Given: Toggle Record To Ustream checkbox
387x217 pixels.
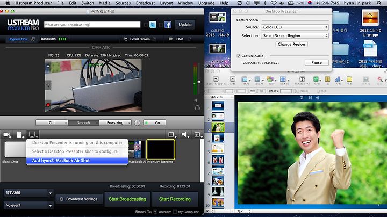Looking at the screenshot, I should click(x=155, y=212).
